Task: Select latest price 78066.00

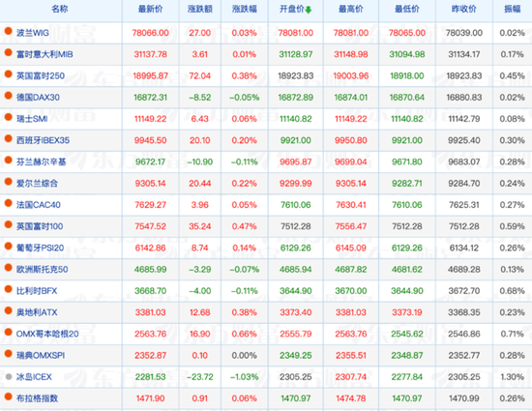Action: pyautogui.click(x=150, y=33)
